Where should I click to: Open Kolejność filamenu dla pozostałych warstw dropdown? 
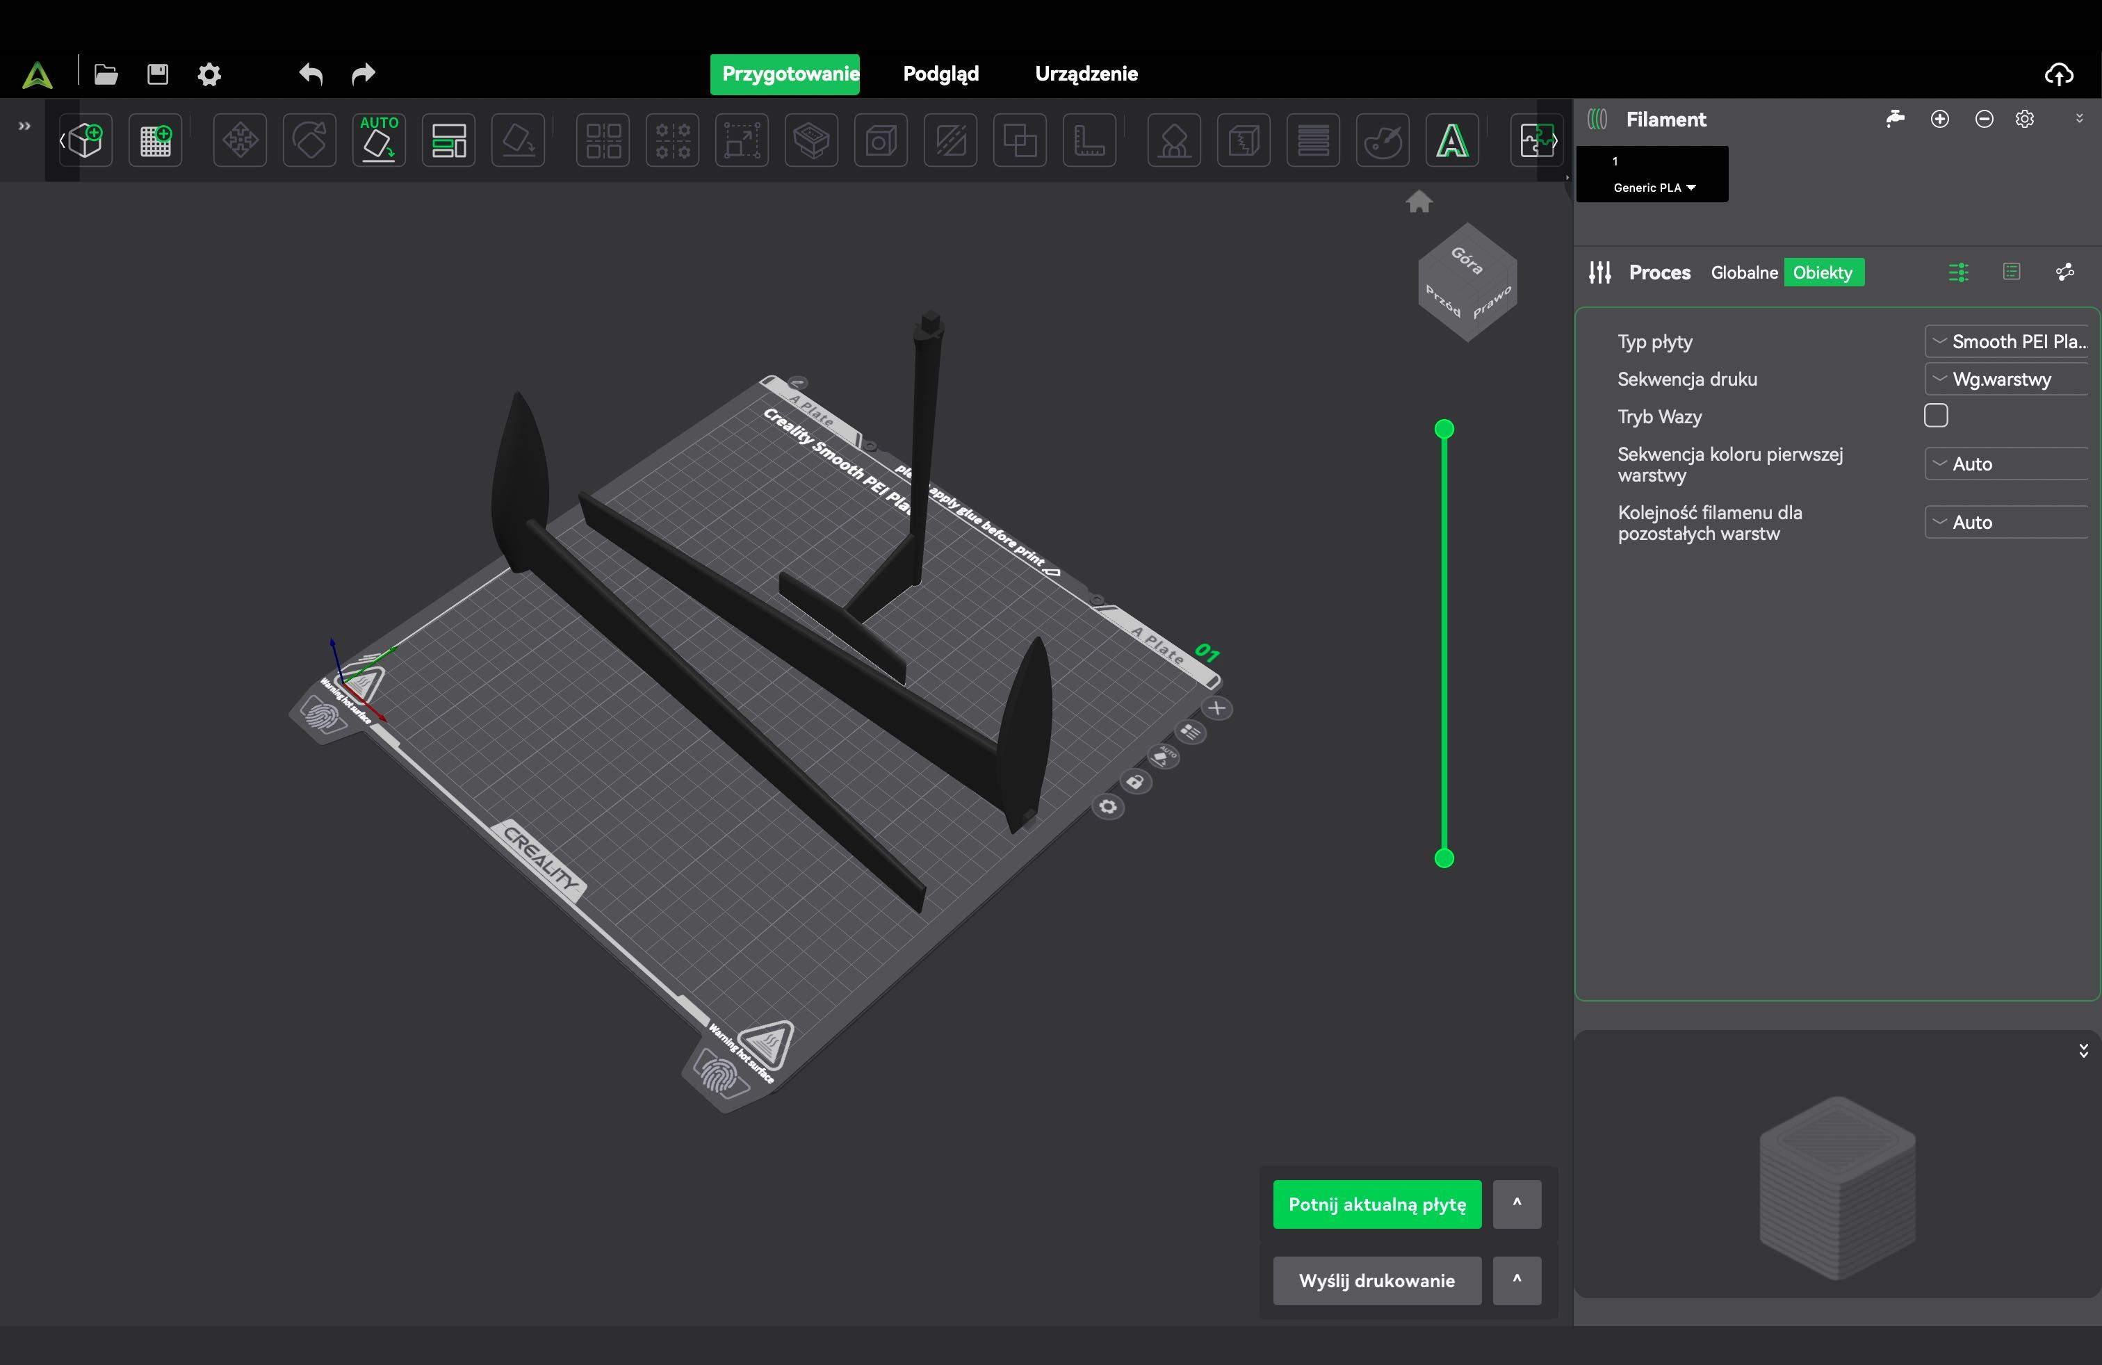click(2007, 523)
